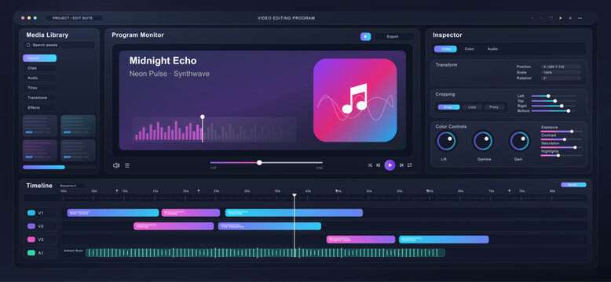611x282 pixels.
Task: Select the Overlay clip on V2
Action: tap(174, 226)
